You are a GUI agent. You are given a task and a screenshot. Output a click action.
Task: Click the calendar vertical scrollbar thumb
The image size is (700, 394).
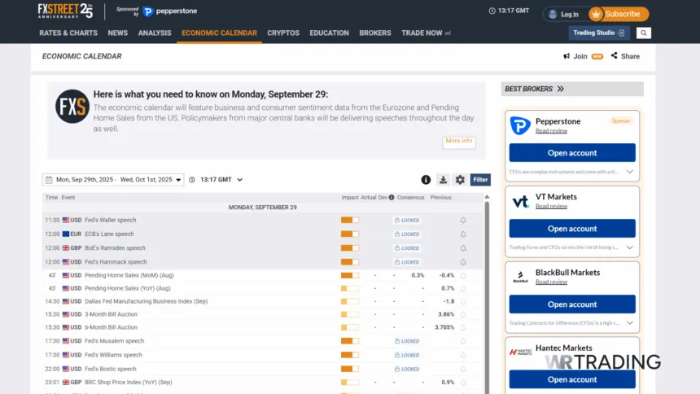click(x=487, y=297)
